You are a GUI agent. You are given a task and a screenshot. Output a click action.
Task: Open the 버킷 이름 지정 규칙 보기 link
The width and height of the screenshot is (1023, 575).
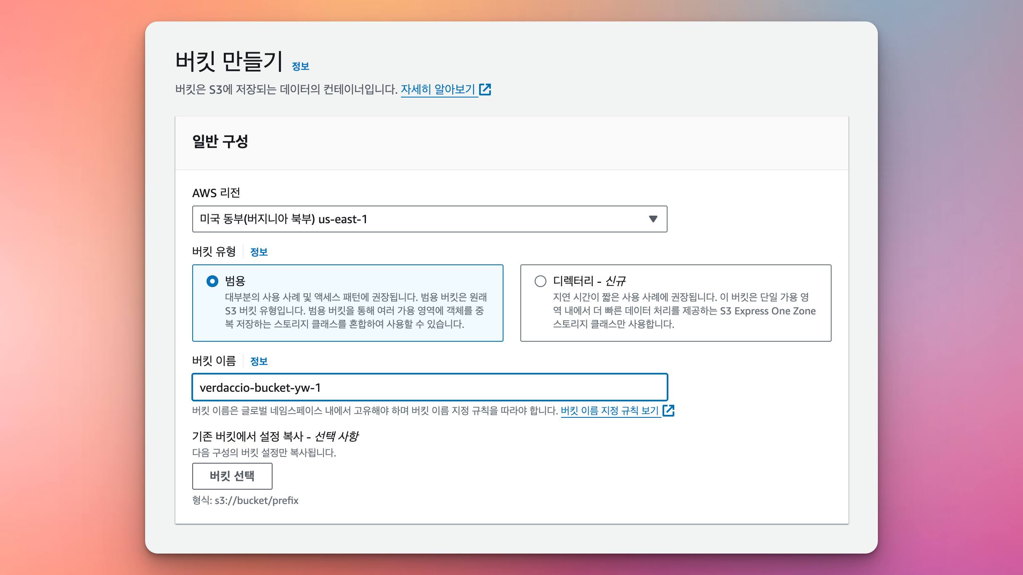pyautogui.click(x=610, y=411)
